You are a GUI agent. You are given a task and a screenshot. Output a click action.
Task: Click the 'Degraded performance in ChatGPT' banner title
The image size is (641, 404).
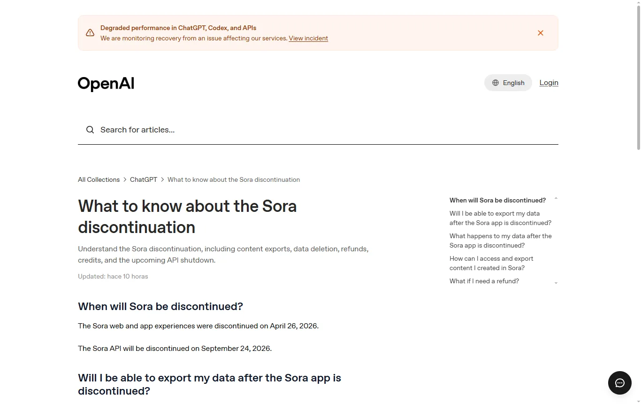click(x=178, y=28)
